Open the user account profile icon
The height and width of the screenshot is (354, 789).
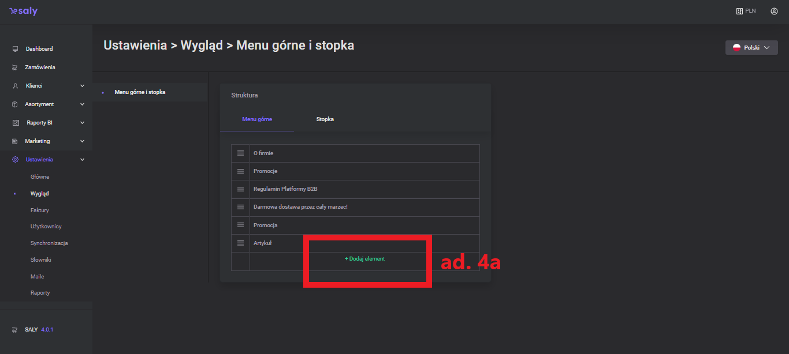774,11
